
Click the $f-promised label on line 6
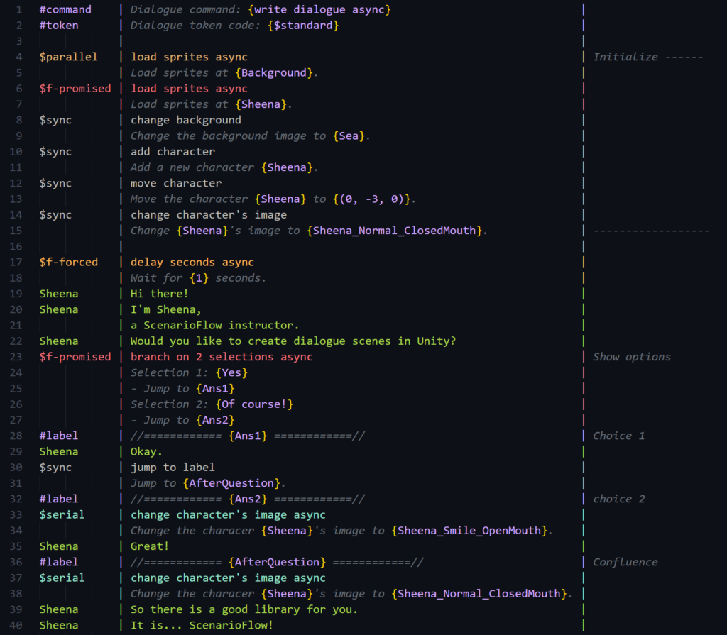point(75,88)
